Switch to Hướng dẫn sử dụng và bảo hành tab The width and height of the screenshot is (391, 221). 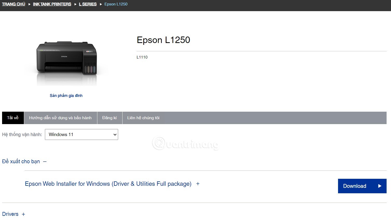click(x=60, y=118)
